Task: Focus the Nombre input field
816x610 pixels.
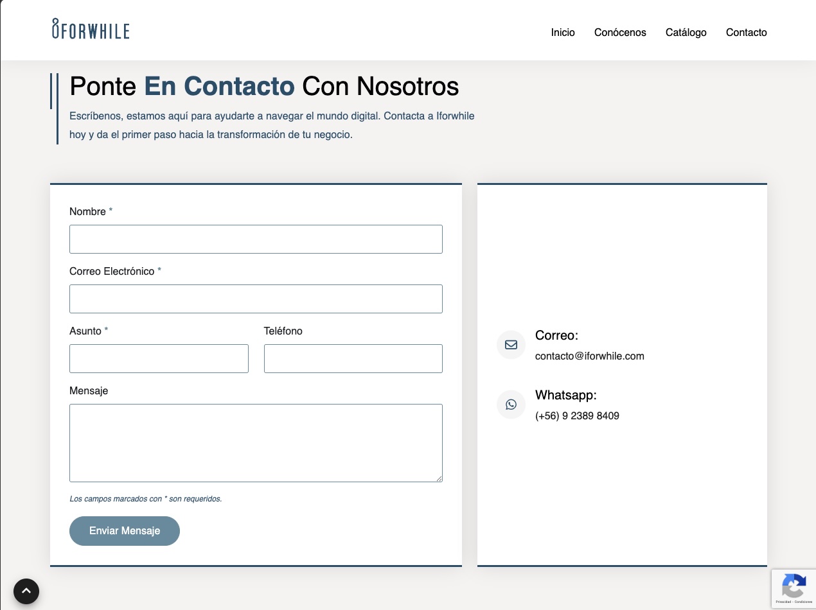Action: 256,239
